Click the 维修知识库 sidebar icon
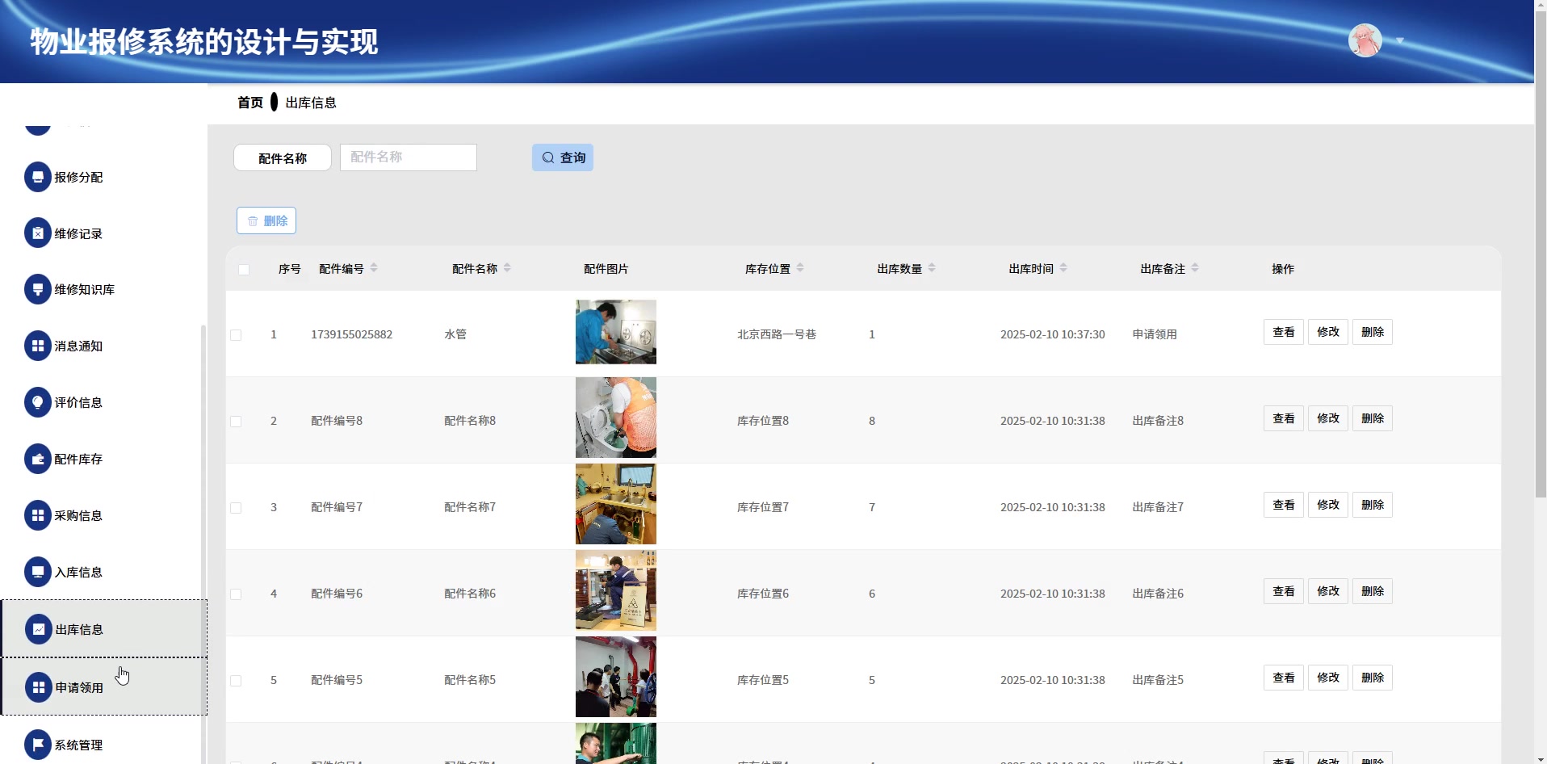Viewport: 1547px width, 764px height. tap(37, 289)
